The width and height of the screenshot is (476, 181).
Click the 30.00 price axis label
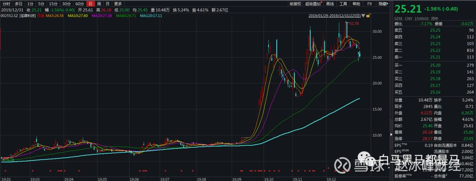click(377, 31)
